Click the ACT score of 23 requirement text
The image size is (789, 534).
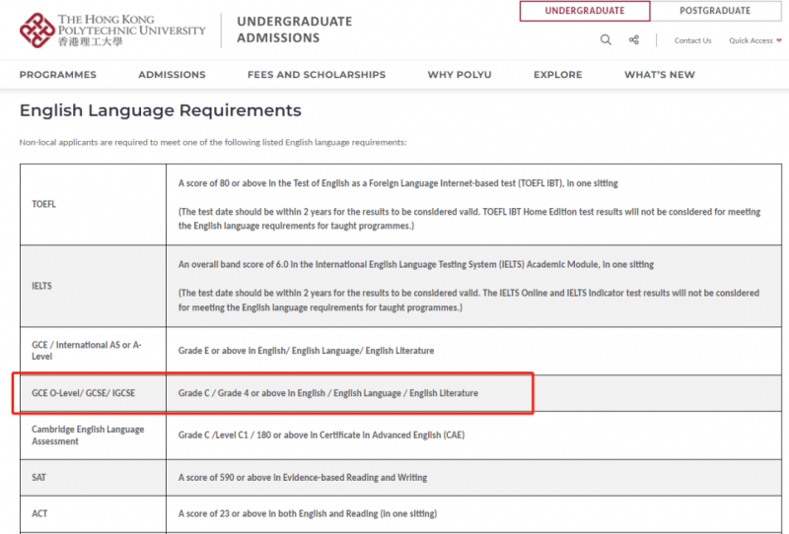[308, 513]
